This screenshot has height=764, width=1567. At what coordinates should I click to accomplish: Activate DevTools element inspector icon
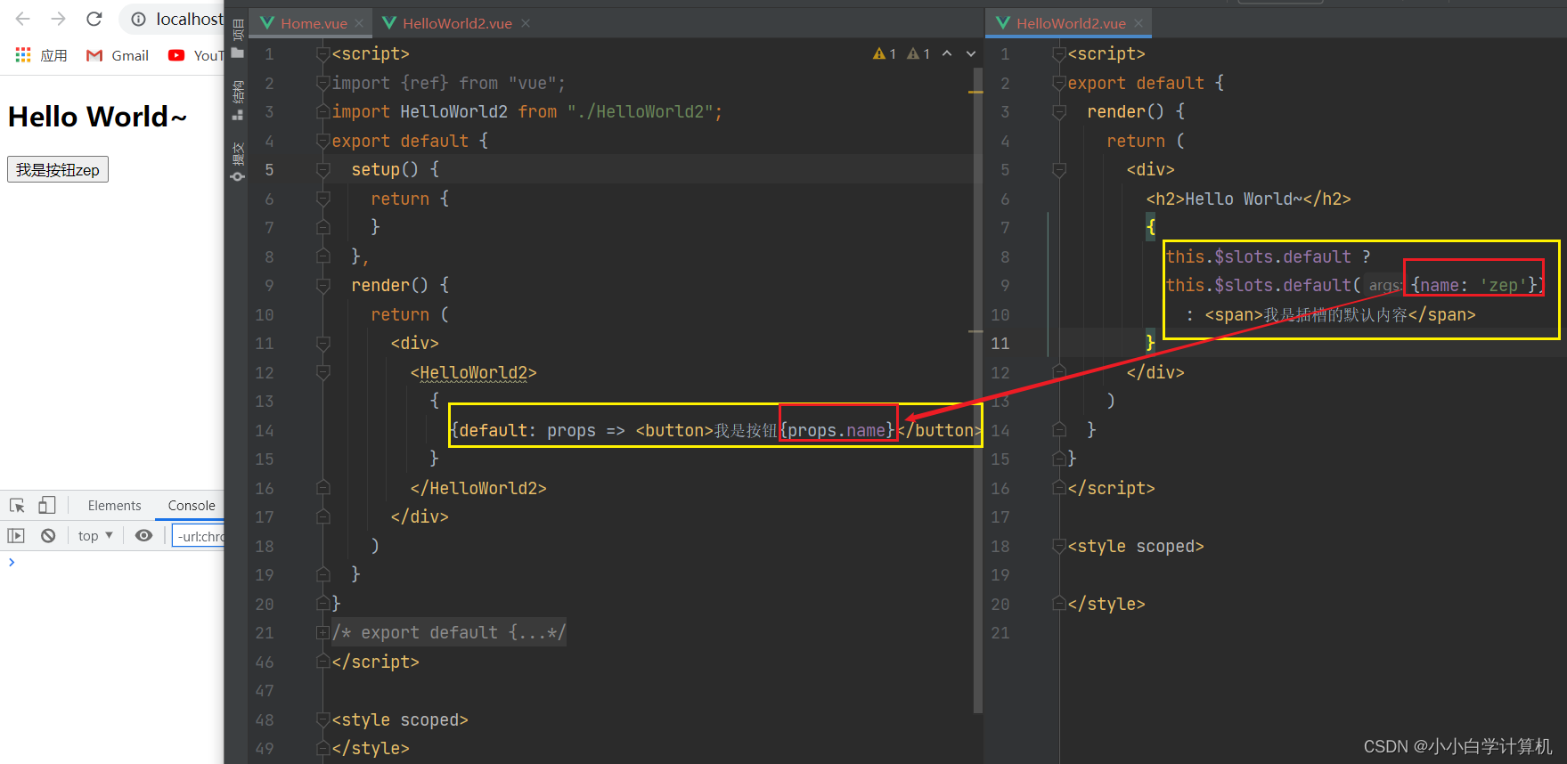[17, 506]
